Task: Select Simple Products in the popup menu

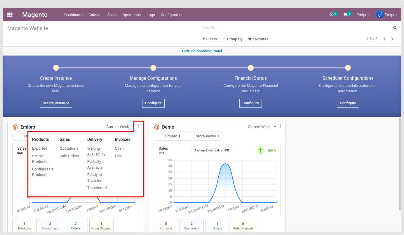Action: 40,159
